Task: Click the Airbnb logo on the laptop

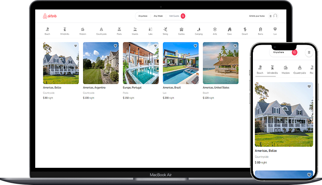Action: pos(49,16)
